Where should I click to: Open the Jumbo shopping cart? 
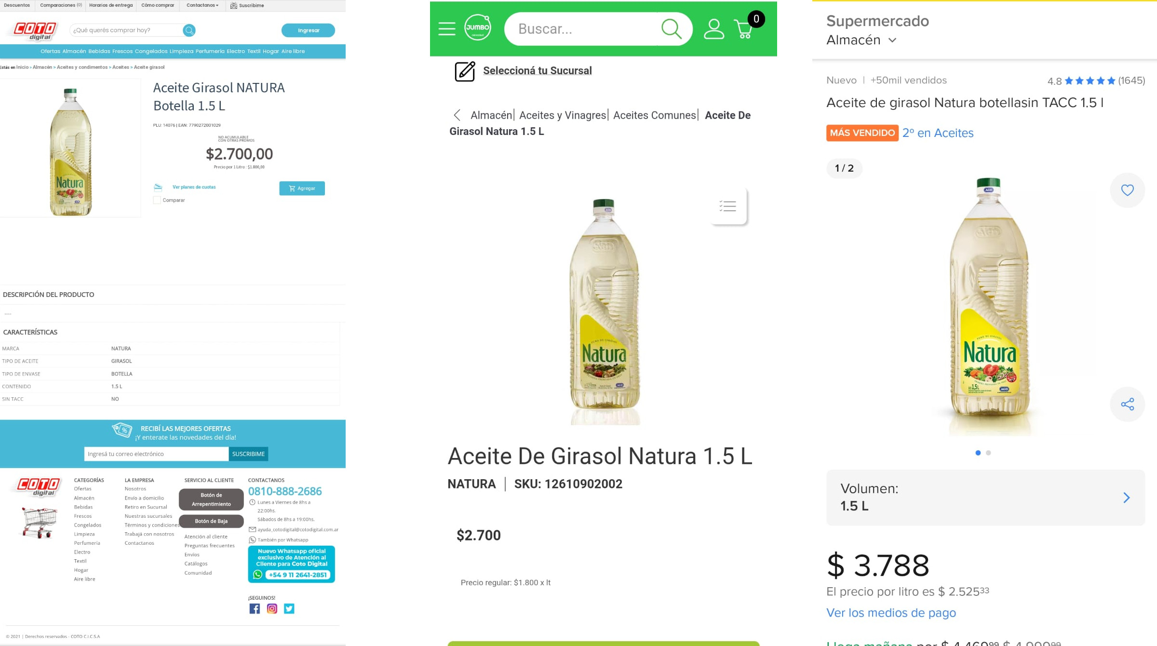click(744, 29)
